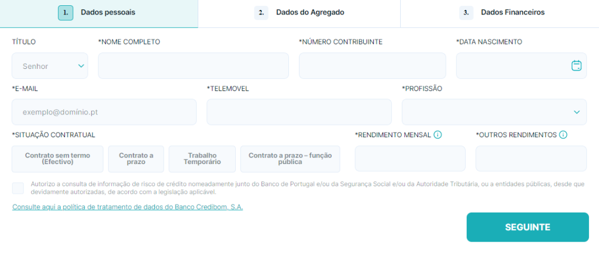Focus the E-mail input field

[104, 112]
